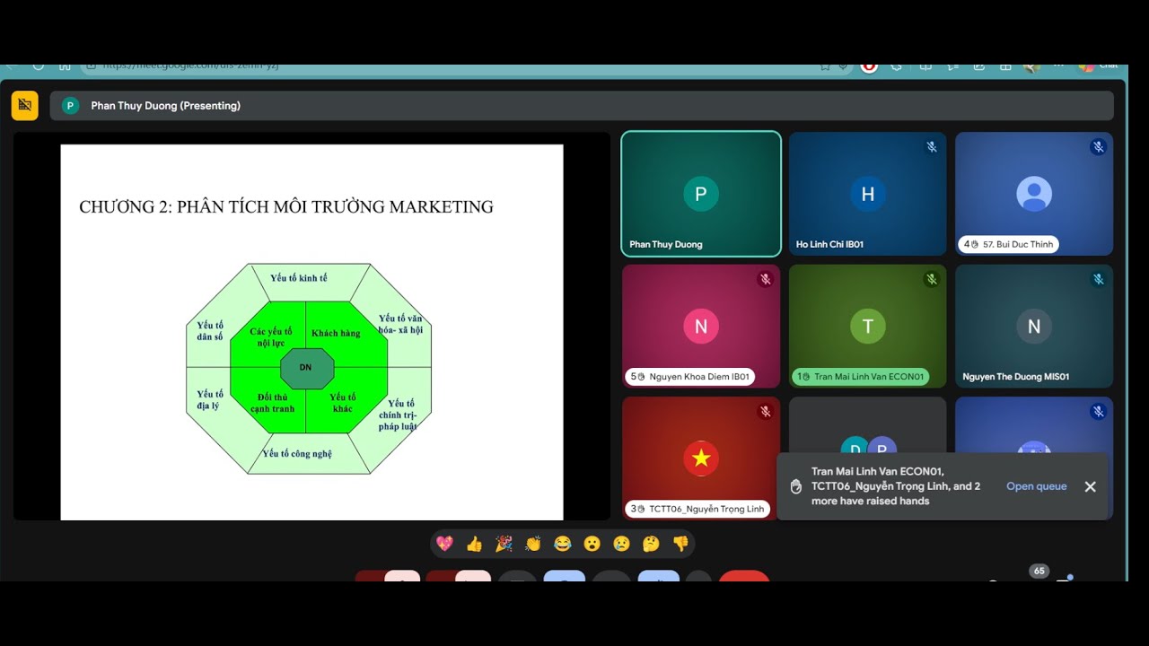The image size is (1149, 646).
Task: Click the red circular browser toolbar icon
Action: point(869,66)
